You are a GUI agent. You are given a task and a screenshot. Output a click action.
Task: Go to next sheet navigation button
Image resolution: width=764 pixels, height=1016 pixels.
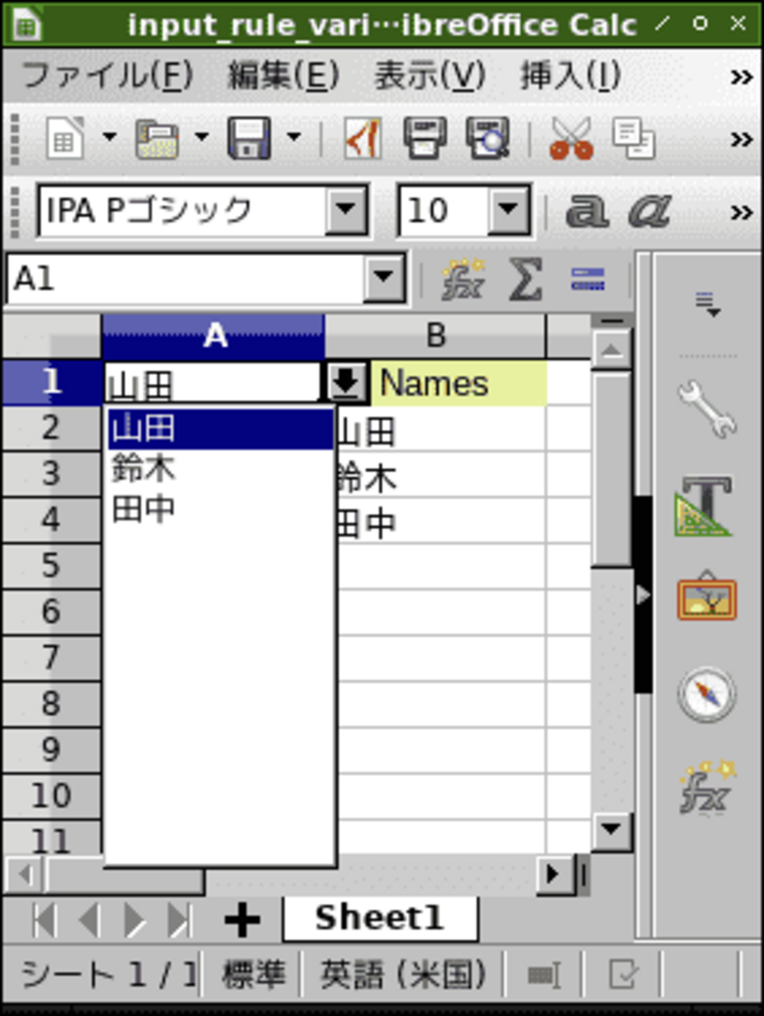[134, 920]
